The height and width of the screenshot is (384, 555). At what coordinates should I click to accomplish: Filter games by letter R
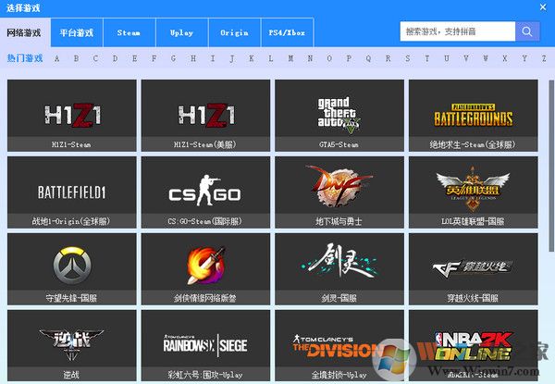tap(388, 58)
